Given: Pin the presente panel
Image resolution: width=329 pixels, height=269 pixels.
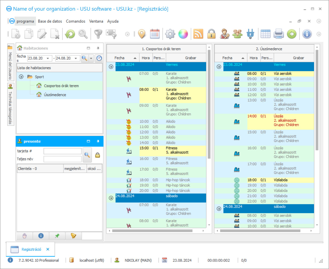Looking at the screenshot, I should tap(98, 141).
